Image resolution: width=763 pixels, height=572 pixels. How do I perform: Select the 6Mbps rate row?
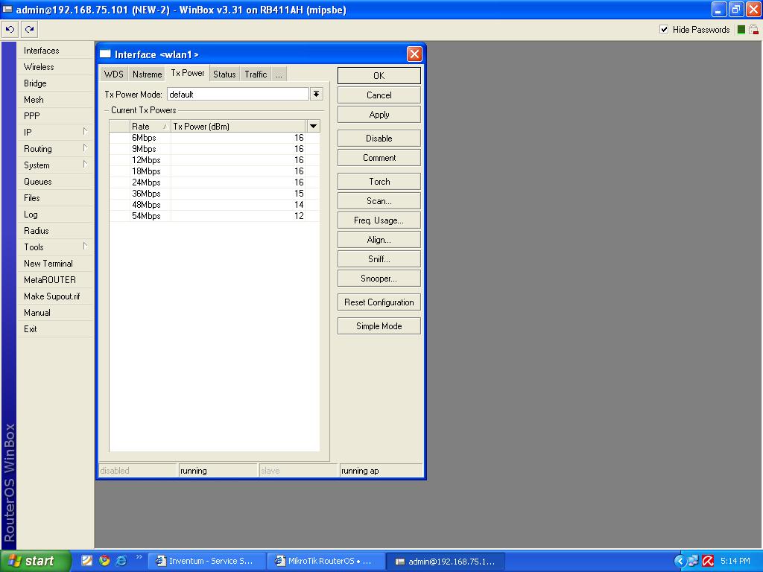coord(214,138)
